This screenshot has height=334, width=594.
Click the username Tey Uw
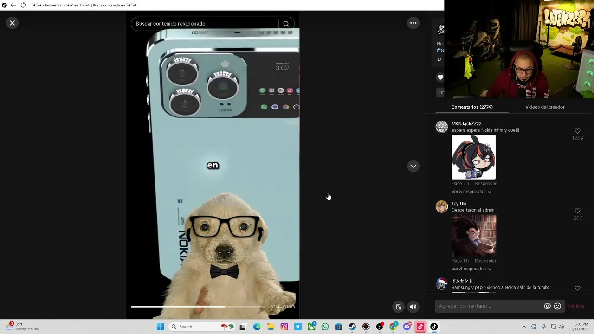[x=459, y=204]
